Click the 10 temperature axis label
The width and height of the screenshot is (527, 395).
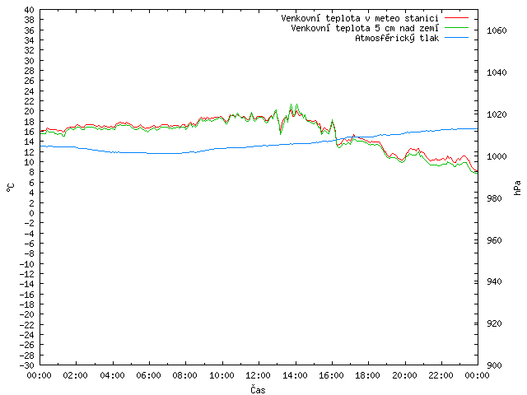[30, 162]
